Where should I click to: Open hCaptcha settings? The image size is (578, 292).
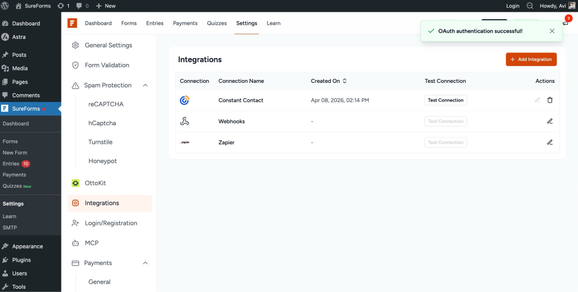pyautogui.click(x=102, y=123)
